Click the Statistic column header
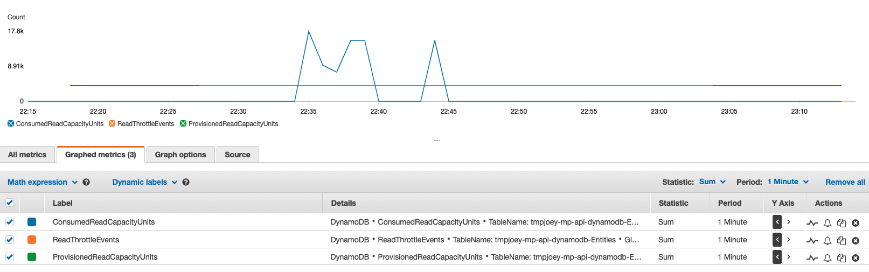Image resolution: width=869 pixels, height=272 pixels. point(673,203)
